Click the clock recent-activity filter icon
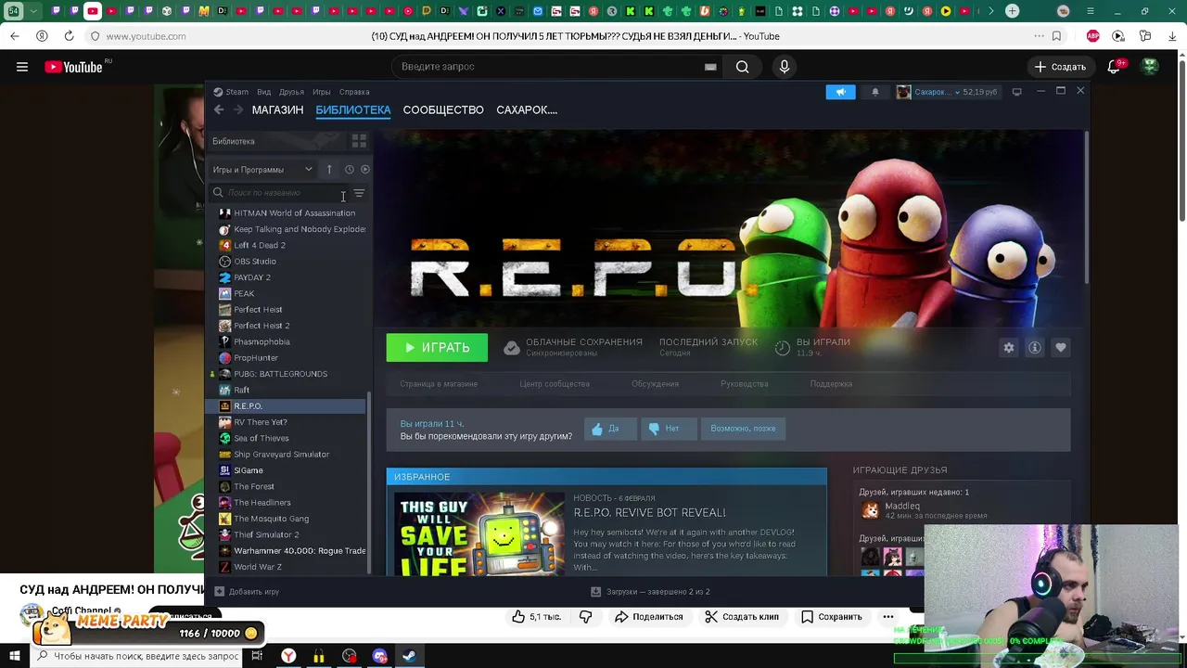Screen dimensions: 1187x668 pos(350,170)
